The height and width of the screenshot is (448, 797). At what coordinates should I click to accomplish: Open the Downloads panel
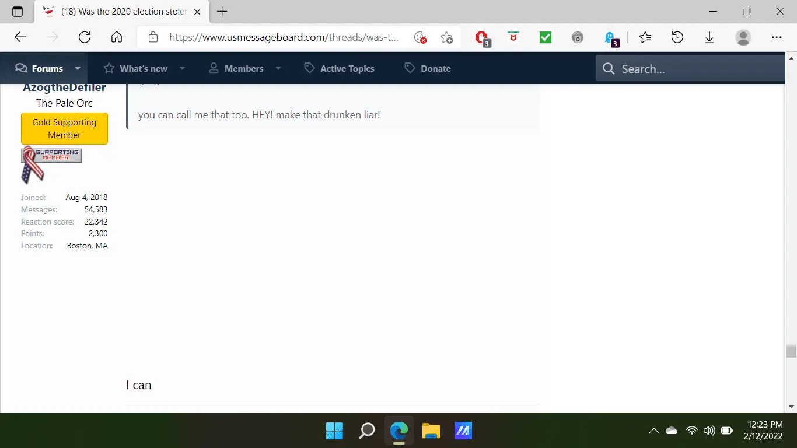[709, 37]
